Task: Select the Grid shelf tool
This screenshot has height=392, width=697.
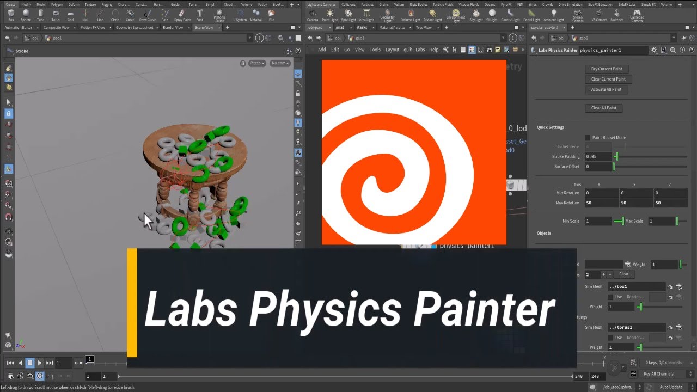Action: (x=70, y=15)
